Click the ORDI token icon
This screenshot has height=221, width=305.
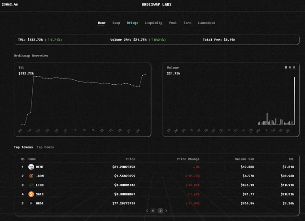pyautogui.click(x=31, y=203)
